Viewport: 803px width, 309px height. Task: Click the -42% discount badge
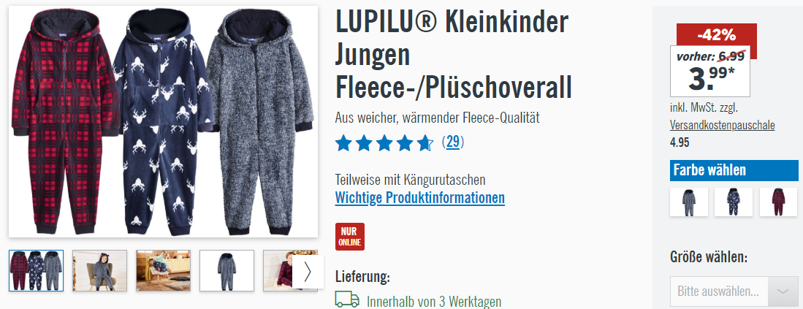pyautogui.click(x=717, y=35)
